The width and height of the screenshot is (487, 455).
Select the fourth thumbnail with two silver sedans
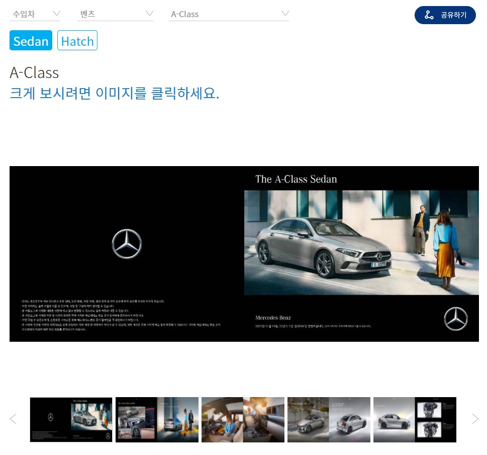(x=329, y=420)
